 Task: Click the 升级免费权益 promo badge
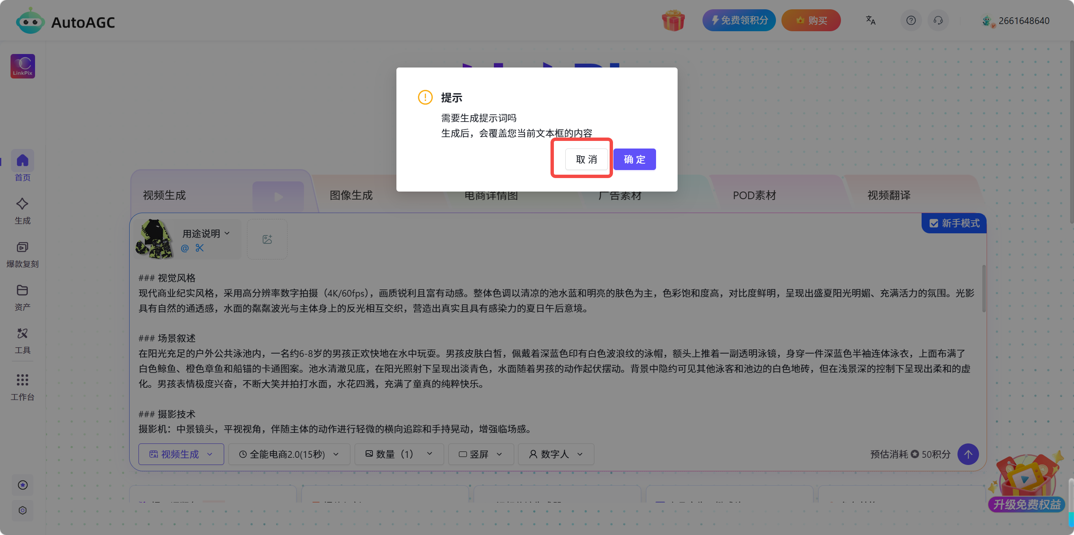tap(1027, 504)
